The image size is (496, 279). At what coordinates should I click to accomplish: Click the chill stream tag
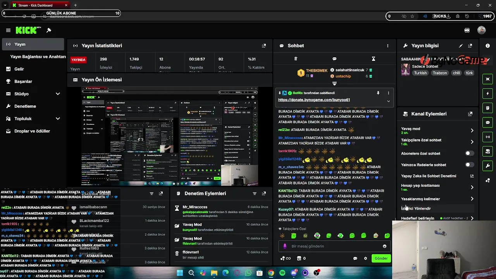tap(456, 73)
